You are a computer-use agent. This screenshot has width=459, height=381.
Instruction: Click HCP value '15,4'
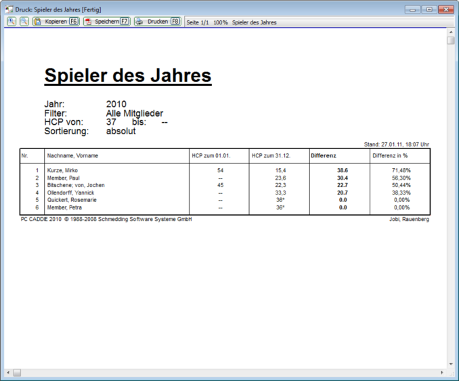point(280,170)
